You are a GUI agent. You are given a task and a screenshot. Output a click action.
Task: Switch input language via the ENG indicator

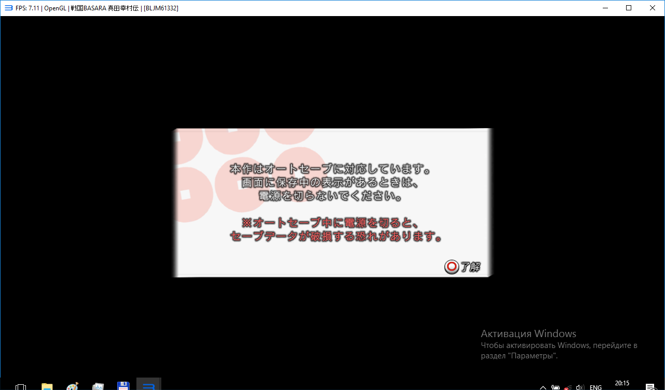(596, 387)
